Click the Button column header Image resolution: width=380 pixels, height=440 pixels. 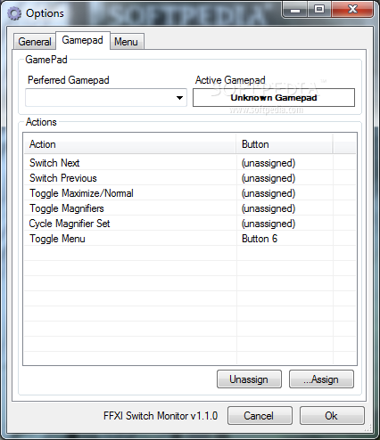tap(285, 144)
